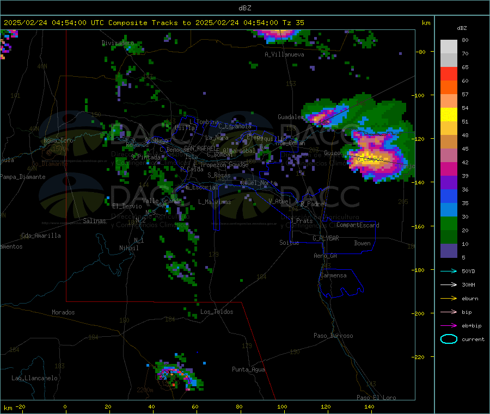Click the C_Espanola map label
490x414 pixels.
[235, 126]
